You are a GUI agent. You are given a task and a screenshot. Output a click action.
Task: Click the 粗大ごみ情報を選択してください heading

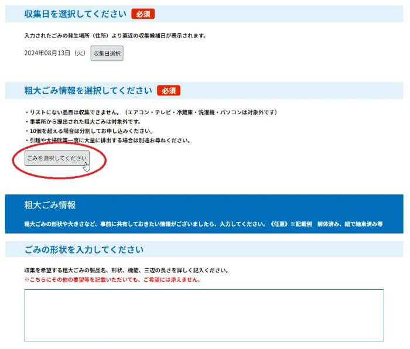(88, 91)
